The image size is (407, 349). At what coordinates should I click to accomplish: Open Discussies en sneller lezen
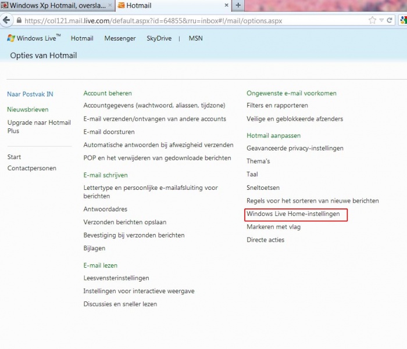pyautogui.click(x=120, y=304)
